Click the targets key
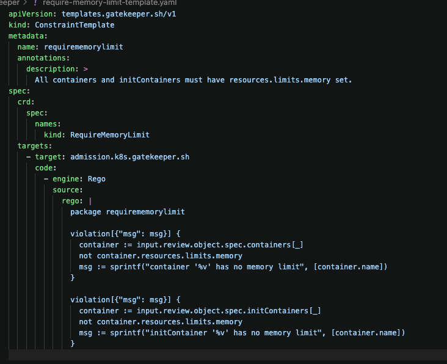Screen dimensions: 447x364 point(32,146)
